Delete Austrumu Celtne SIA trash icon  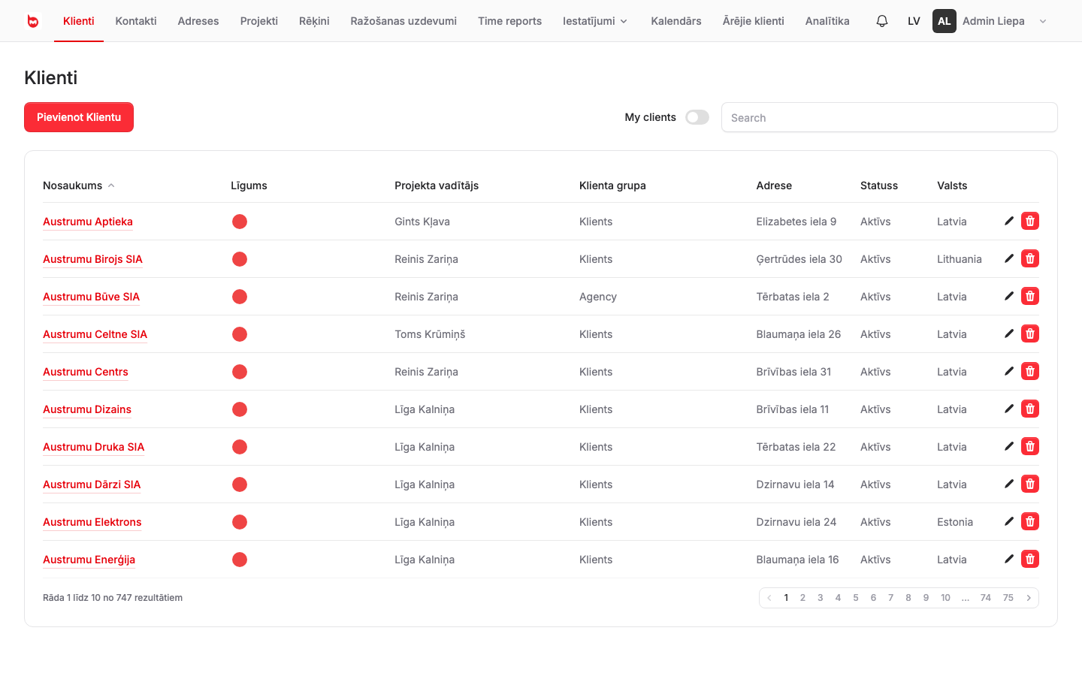(x=1030, y=333)
